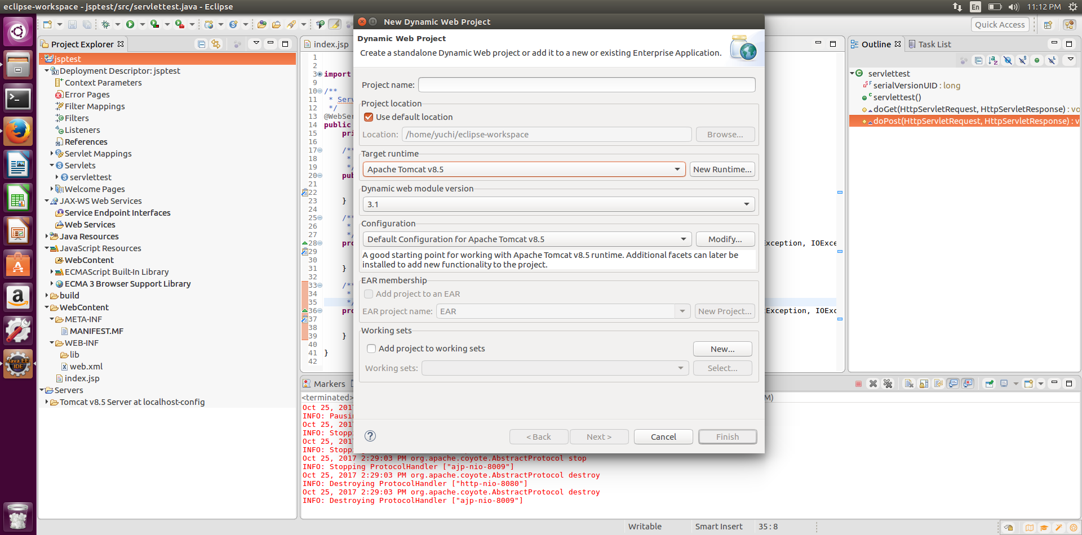Viewport: 1082px width, 535px height.
Task: Click the sound volume indicator in top bar
Action: tap(1014, 7)
